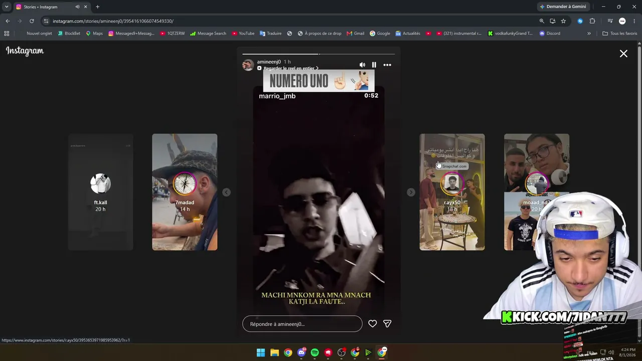Open the Maps bookmark
Image resolution: width=642 pixels, height=361 pixels.
94,34
